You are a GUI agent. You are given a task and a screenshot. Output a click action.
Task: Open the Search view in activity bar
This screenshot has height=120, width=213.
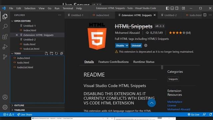tap(5, 26)
